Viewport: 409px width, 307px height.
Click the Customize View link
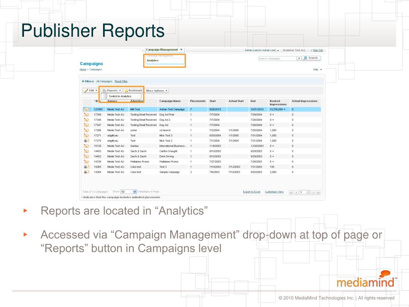point(274,192)
